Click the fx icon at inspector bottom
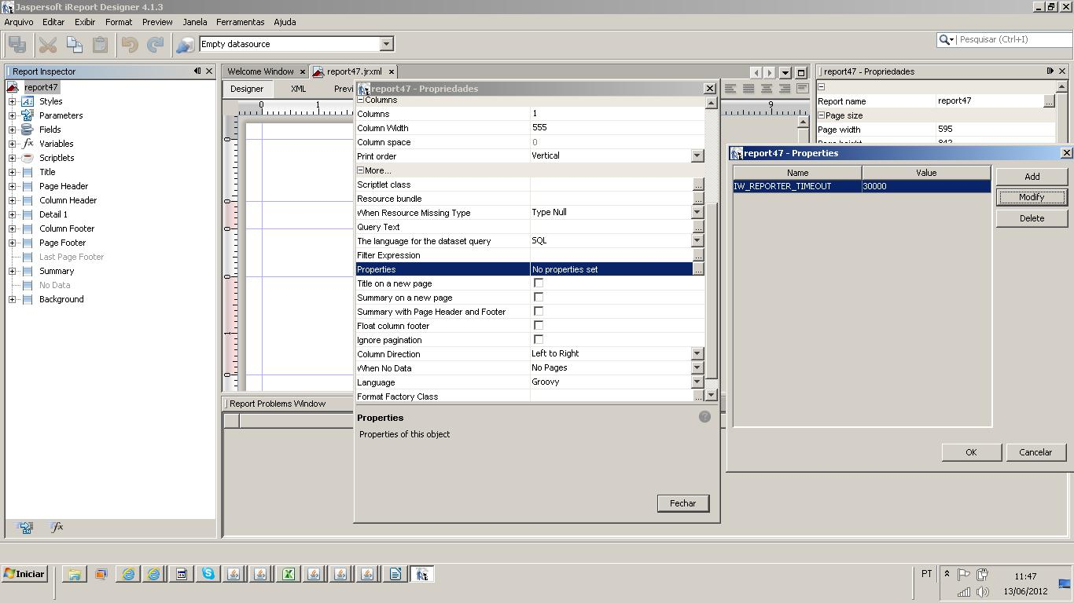 [57, 528]
